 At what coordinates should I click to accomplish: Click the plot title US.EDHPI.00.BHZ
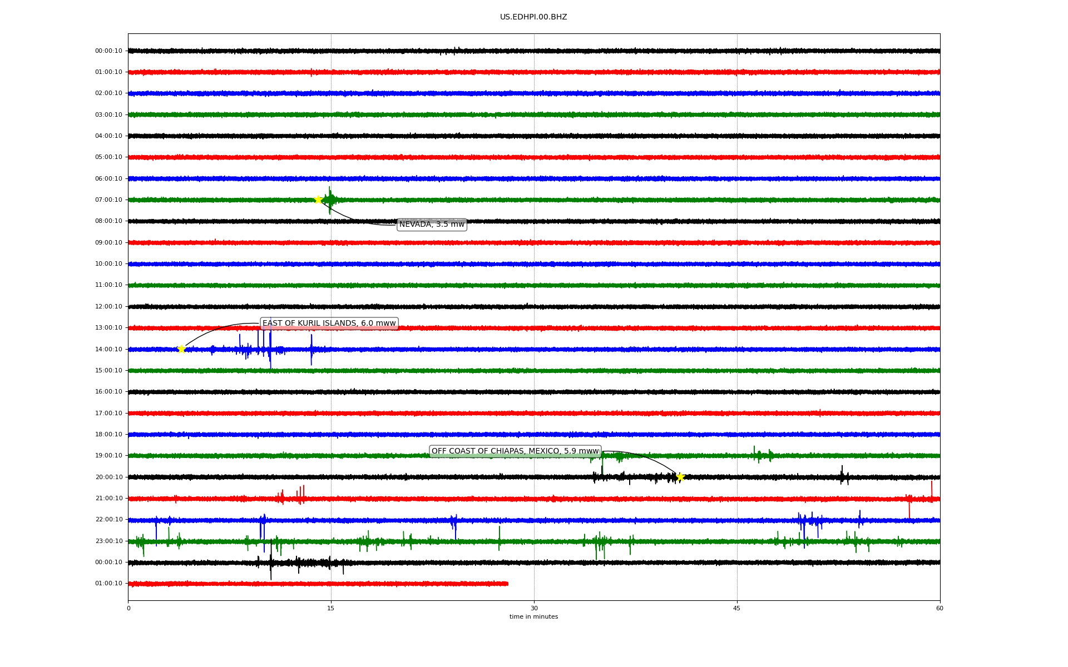(x=533, y=17)
